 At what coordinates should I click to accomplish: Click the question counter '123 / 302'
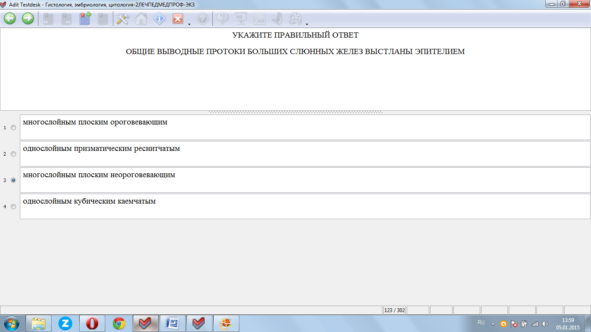[x=394, y=310]
